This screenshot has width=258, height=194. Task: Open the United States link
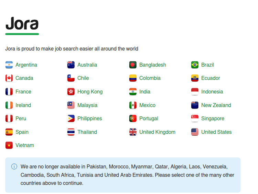216,132
